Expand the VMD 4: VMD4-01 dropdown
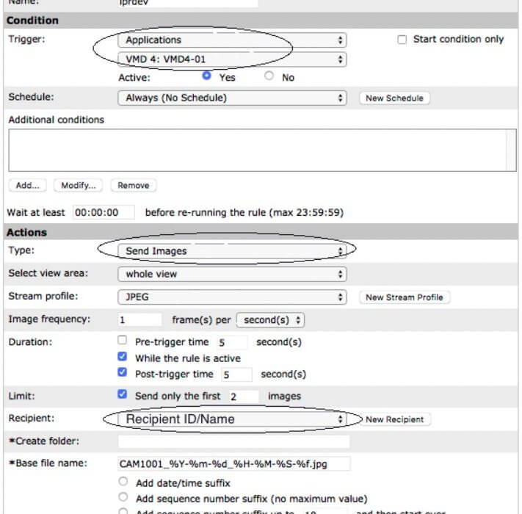This screenshot has height=514, width=522. click(232, 59)
